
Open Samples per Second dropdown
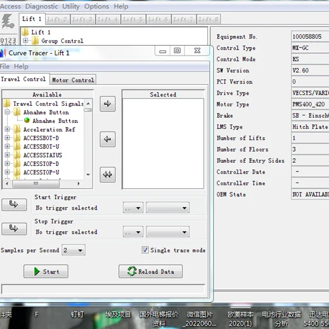pyautogui.click(x=73, y=250)
